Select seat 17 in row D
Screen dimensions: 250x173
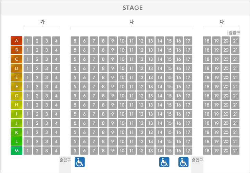(188, 68)
